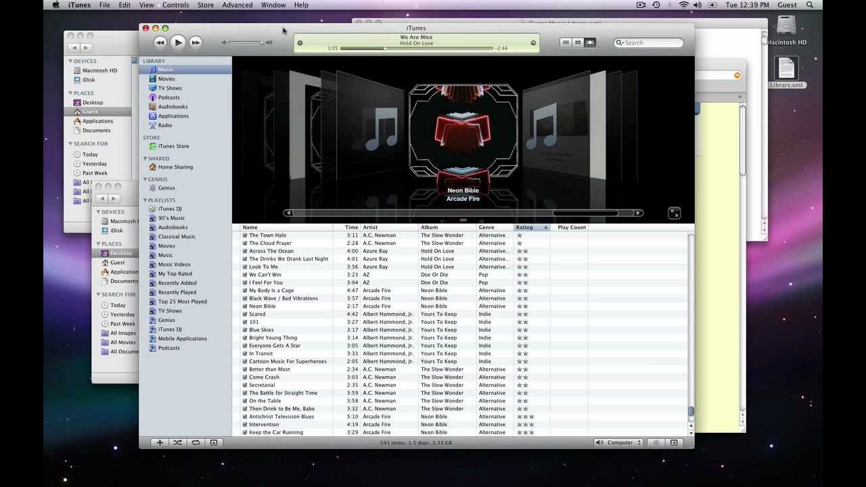Screen dimensions: 866x487
Task: Open the search options magnifier dropdown
Action: [x=620, y=43]
